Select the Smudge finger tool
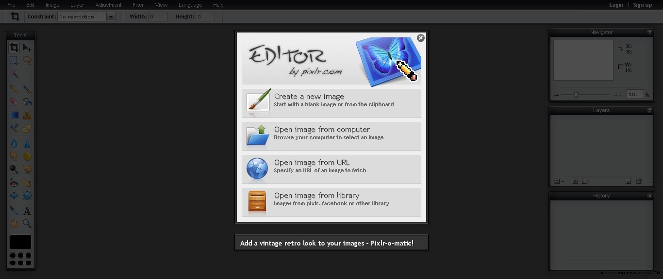The height and width of the screenshot is (279, 663). [14, 156]
